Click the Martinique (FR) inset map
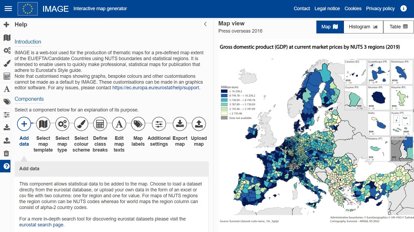 click(x=402, y=72)
